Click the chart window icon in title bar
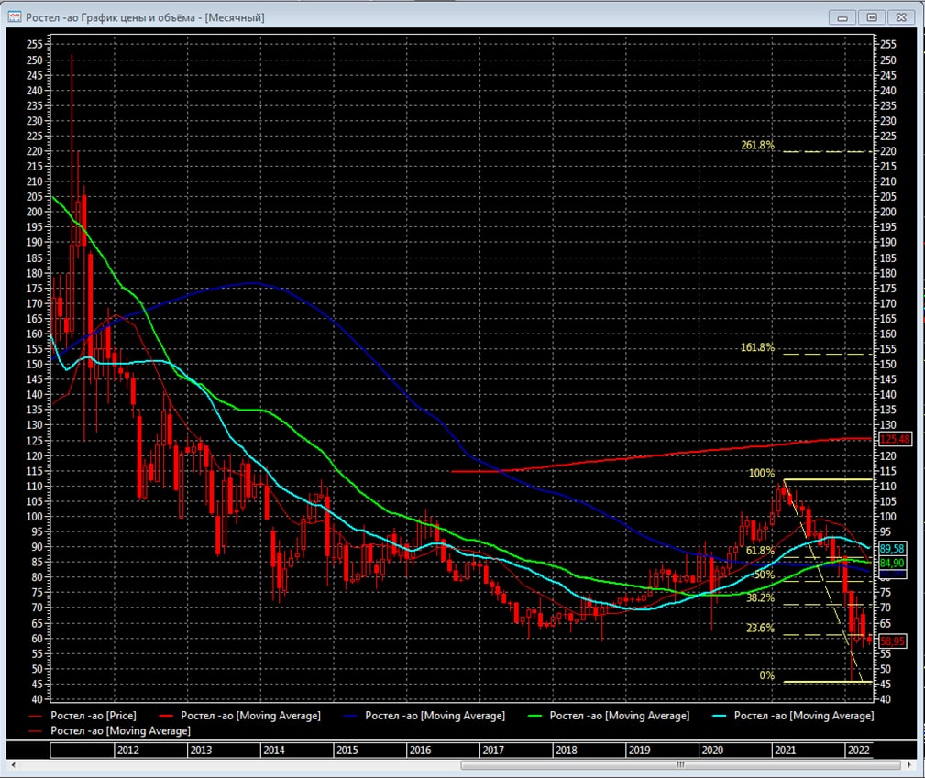Image resolution: width=925 pixels, height=778 pixels. [x=14, y=17]
